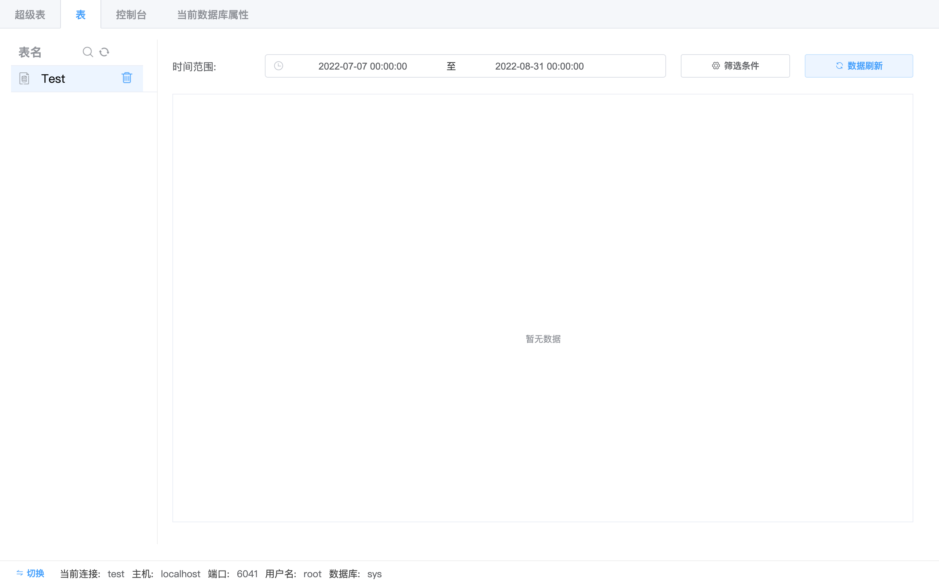View 当前数据库属性 database properties
The image size is (939, 586).
click(212, 14)
